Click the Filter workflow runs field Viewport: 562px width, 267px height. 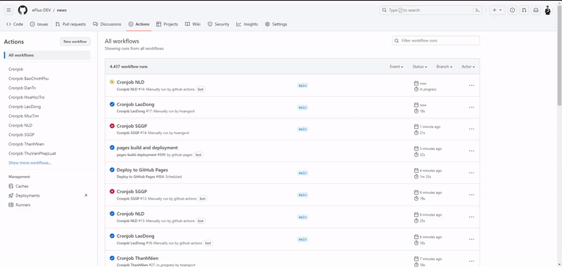tap(436, 41)
